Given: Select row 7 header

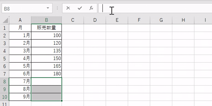Looking at the screenshot, I should tap(5, 74).
